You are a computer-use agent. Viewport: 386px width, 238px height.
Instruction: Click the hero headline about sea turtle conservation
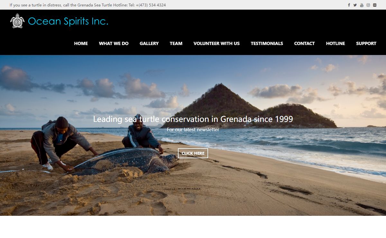tap(193, 119)
